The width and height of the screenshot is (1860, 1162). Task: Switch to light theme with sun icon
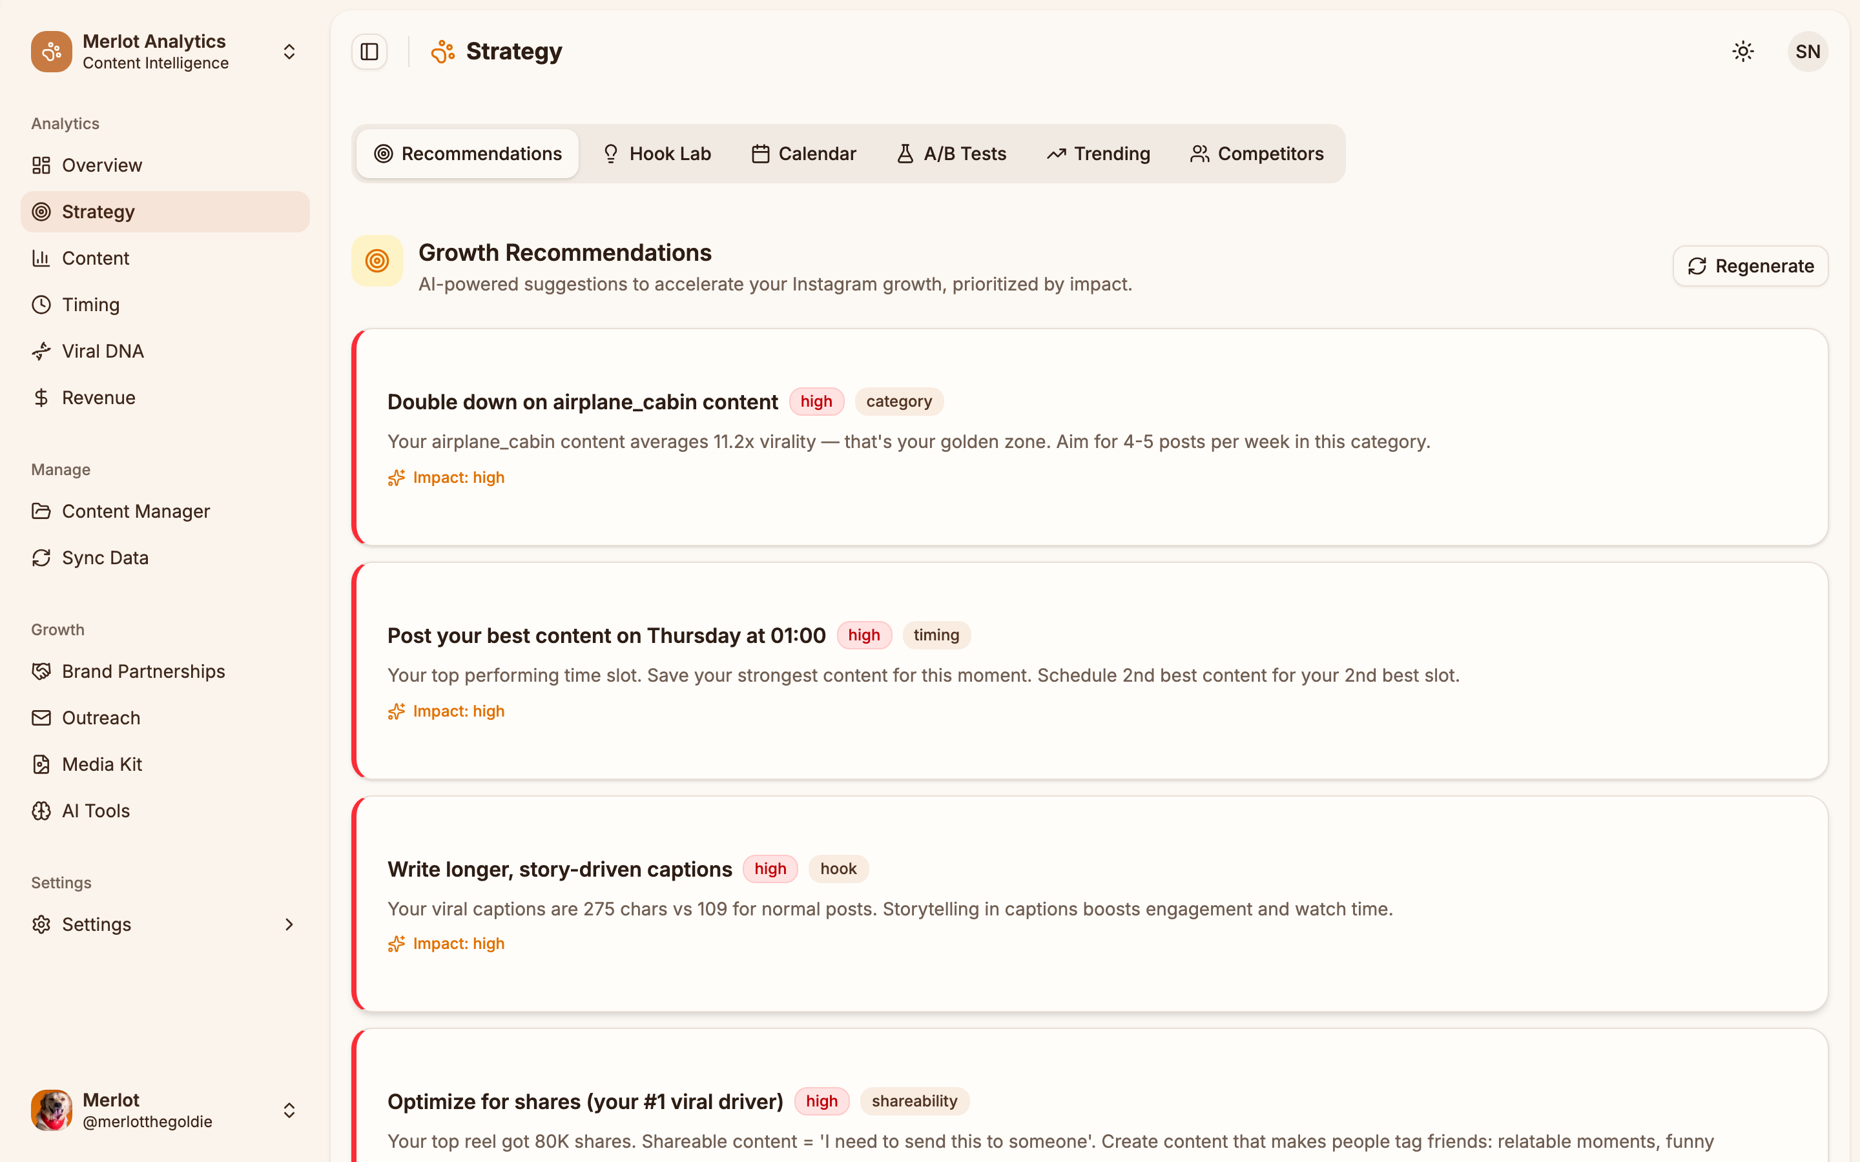point(1742,51)
